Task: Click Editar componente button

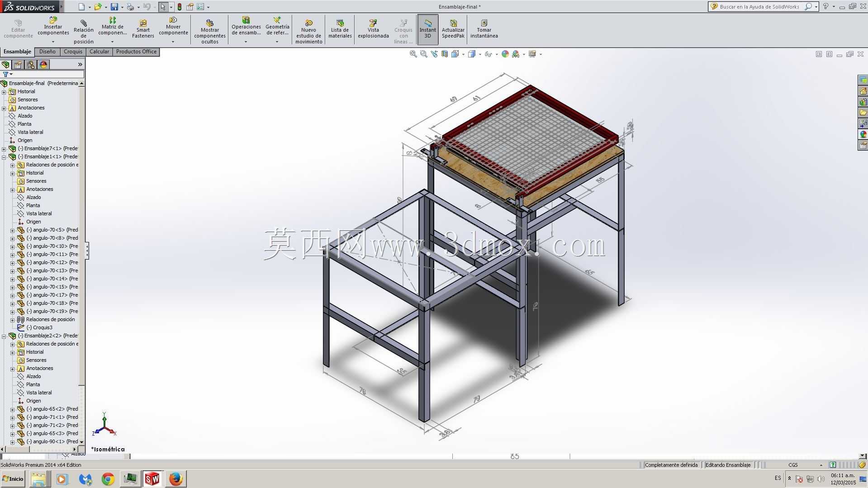Action: click(18, 29)
